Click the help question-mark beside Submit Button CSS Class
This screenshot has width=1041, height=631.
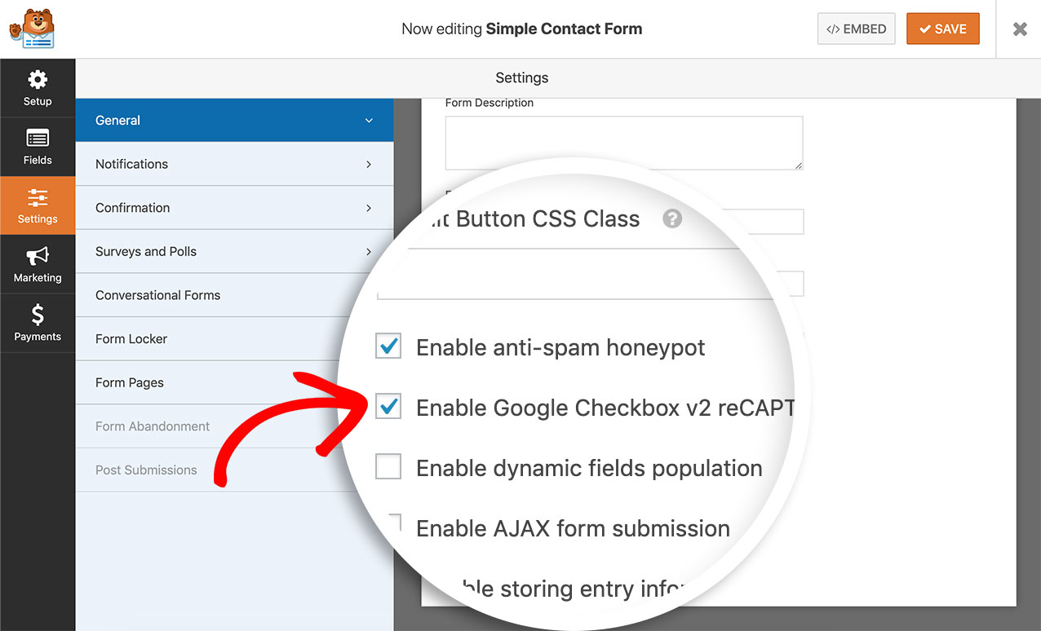coord(672,218)
